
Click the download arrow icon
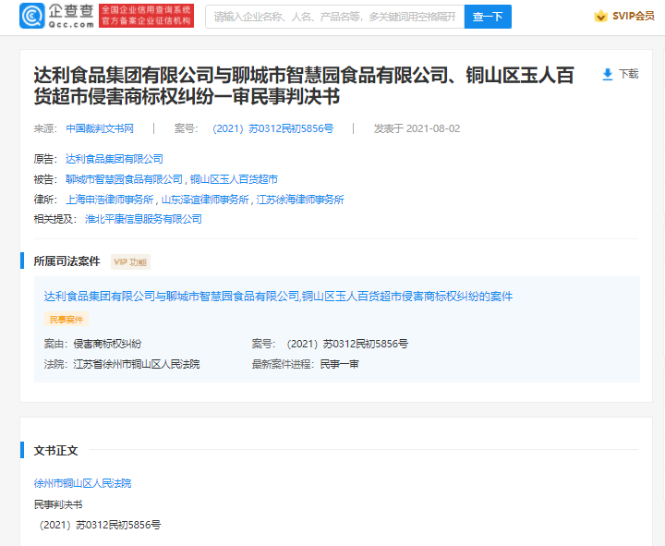608,74
